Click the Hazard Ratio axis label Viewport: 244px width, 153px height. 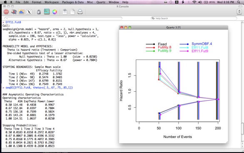pyautogui.click(x=121, y=90)
